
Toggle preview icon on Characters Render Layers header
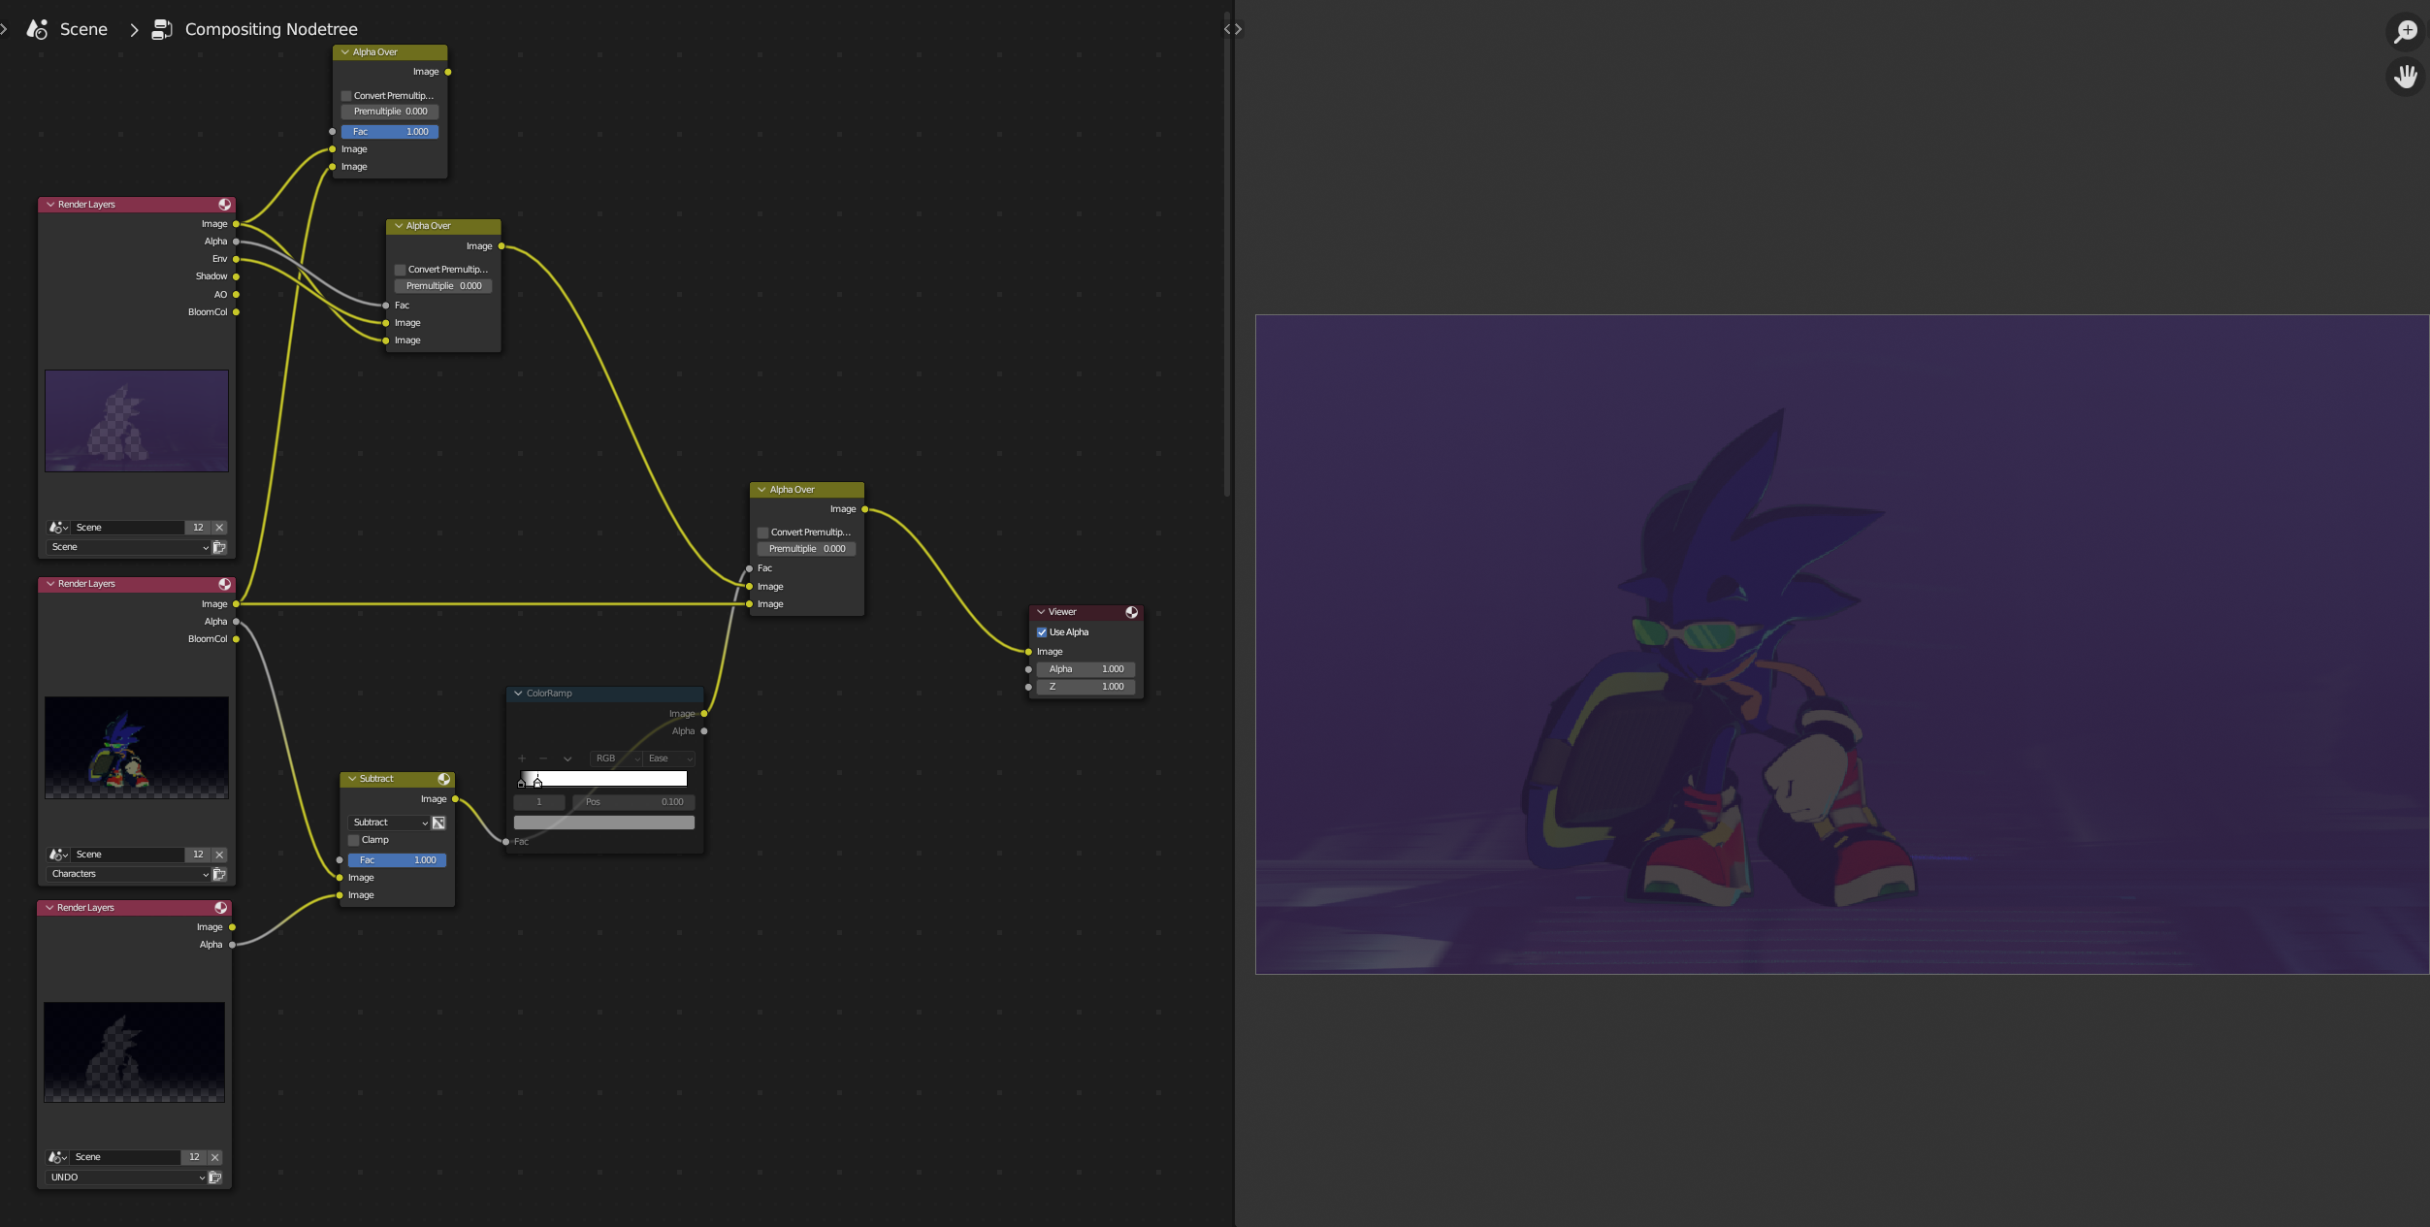point(224,584)
